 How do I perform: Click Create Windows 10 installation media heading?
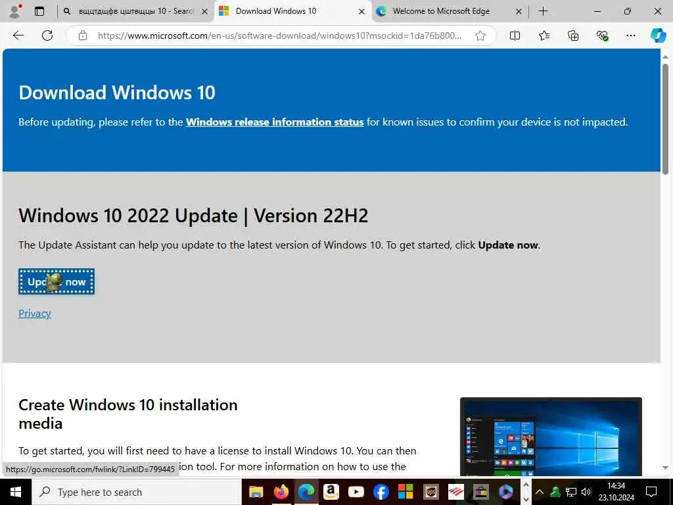[x=128, y=414]
